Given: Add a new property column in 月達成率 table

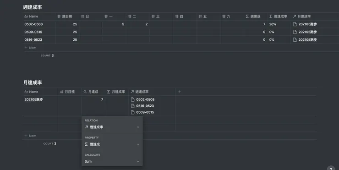Looking at the screenshot, I should (180, 92).
